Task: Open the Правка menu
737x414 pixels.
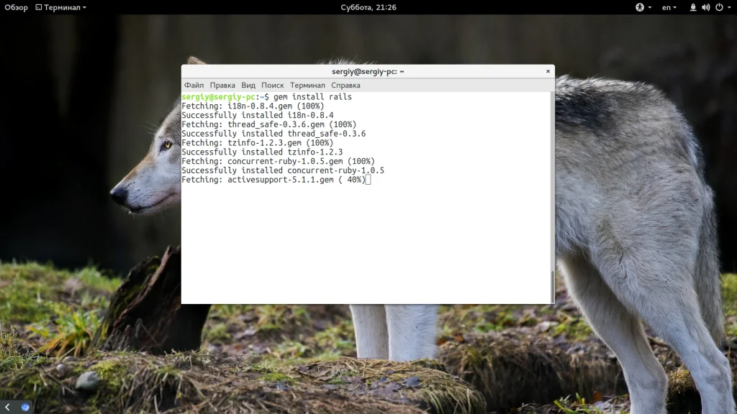Action: [x=222, y=85]
